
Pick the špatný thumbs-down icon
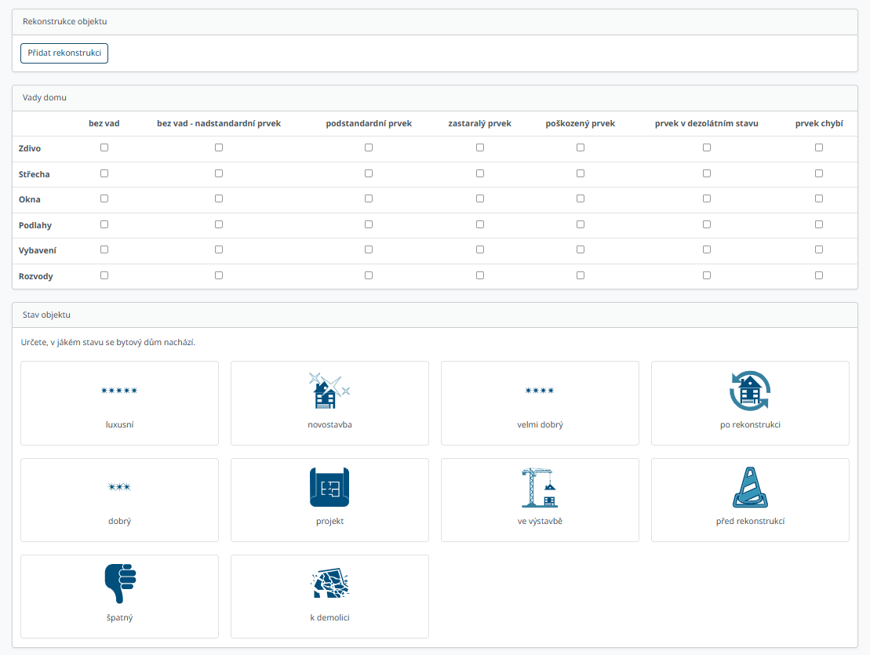(119, 584)
